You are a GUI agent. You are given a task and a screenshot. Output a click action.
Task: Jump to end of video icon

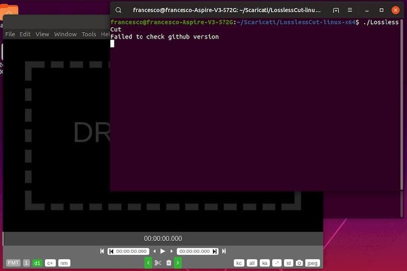click(x=224, y=251)
